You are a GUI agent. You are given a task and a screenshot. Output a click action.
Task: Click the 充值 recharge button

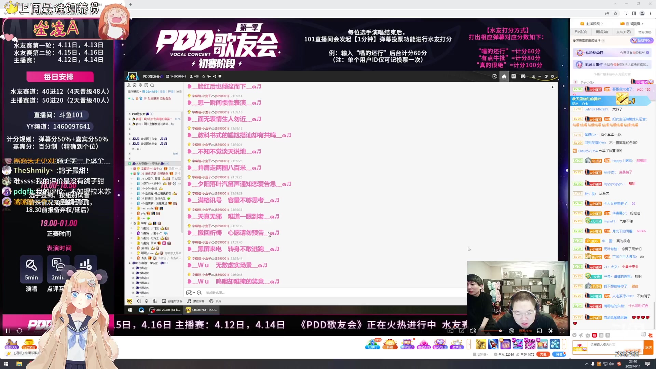pos(543,354)
